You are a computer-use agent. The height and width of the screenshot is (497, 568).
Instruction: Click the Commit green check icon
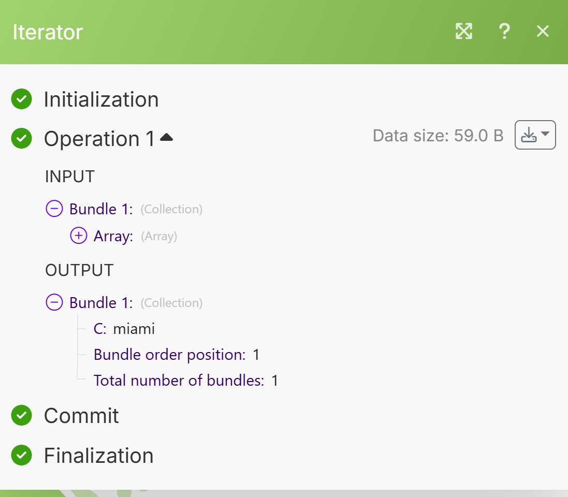[x=21, y=415]
